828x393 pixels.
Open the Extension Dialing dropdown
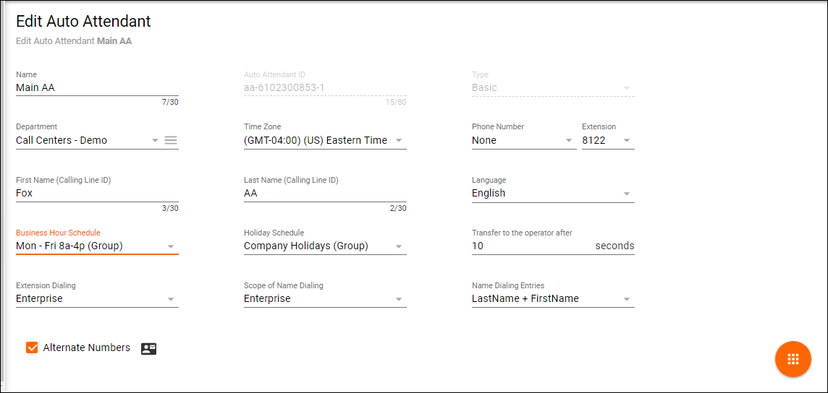tap(96, 298)
